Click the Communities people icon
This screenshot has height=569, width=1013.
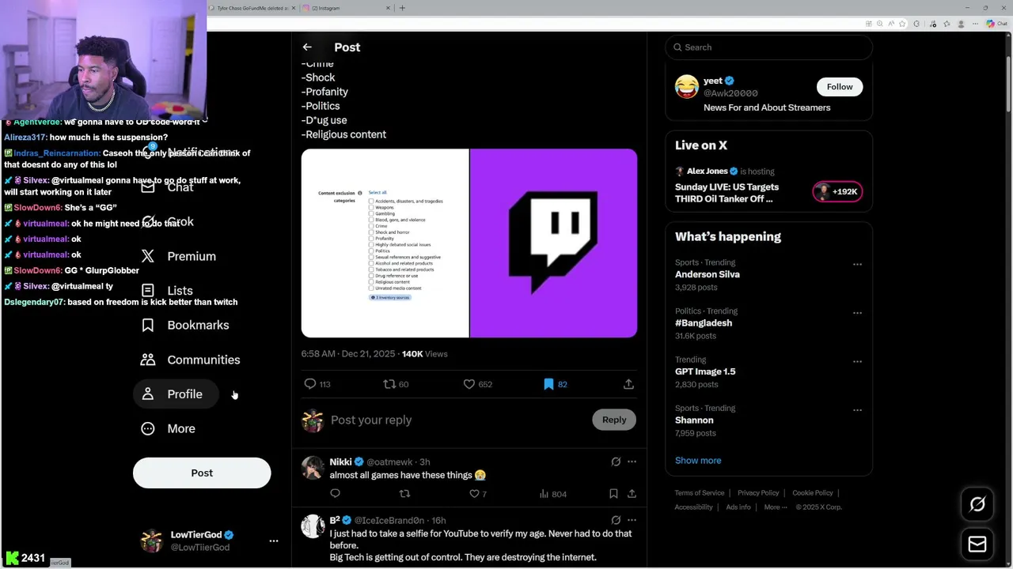147,360
